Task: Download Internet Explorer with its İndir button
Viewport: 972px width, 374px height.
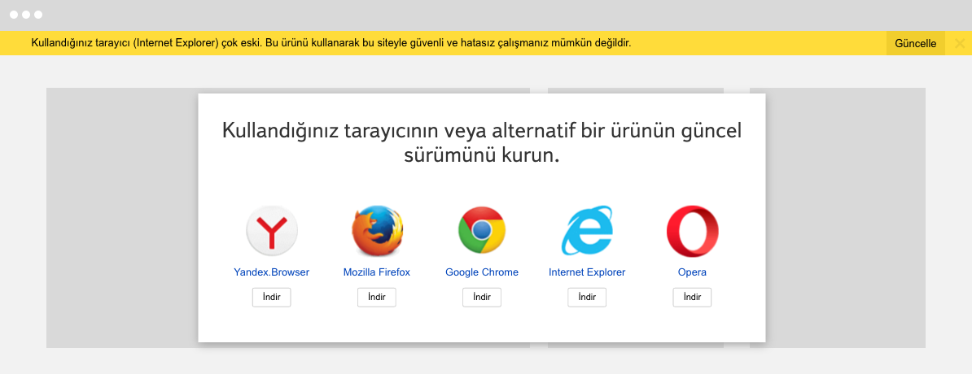Action: (587, 298)
